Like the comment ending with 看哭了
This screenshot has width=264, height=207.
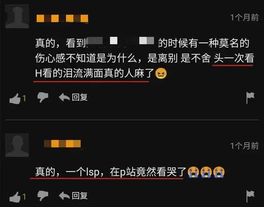coord(15,197)
